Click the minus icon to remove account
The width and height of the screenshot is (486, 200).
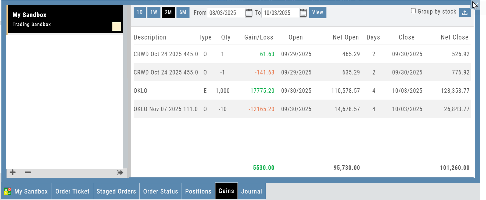click(28, 172)
